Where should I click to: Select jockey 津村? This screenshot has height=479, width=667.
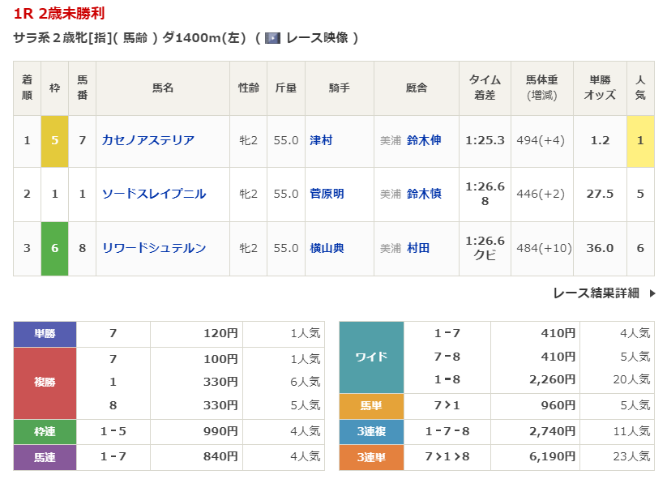[x=321, y=140]
